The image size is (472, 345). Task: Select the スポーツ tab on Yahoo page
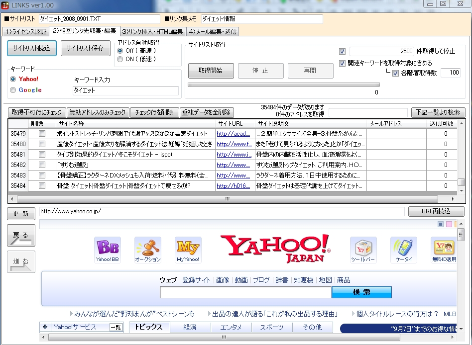click(271, 327)
